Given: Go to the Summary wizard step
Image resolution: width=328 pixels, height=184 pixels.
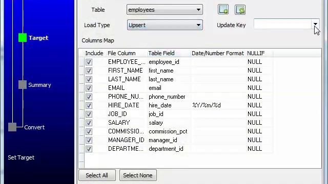Looking at the screenshot, I should click(39, 85).
